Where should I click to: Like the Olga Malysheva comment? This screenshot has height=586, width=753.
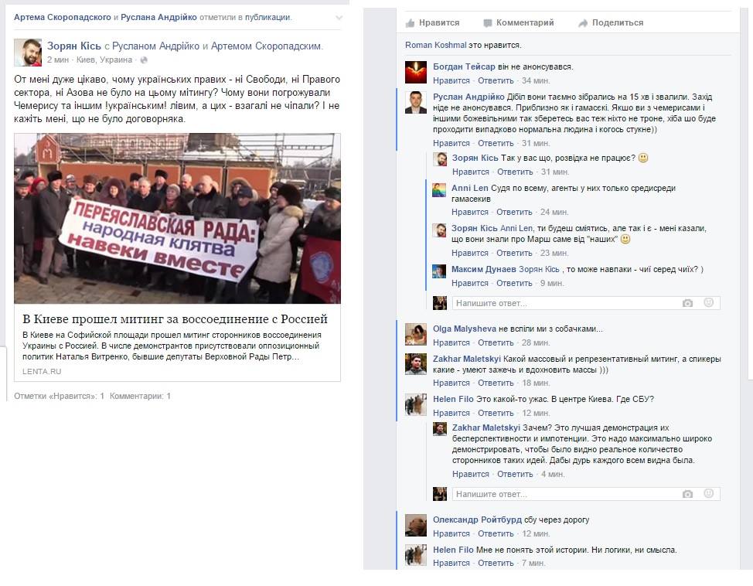tap(451, 342)
